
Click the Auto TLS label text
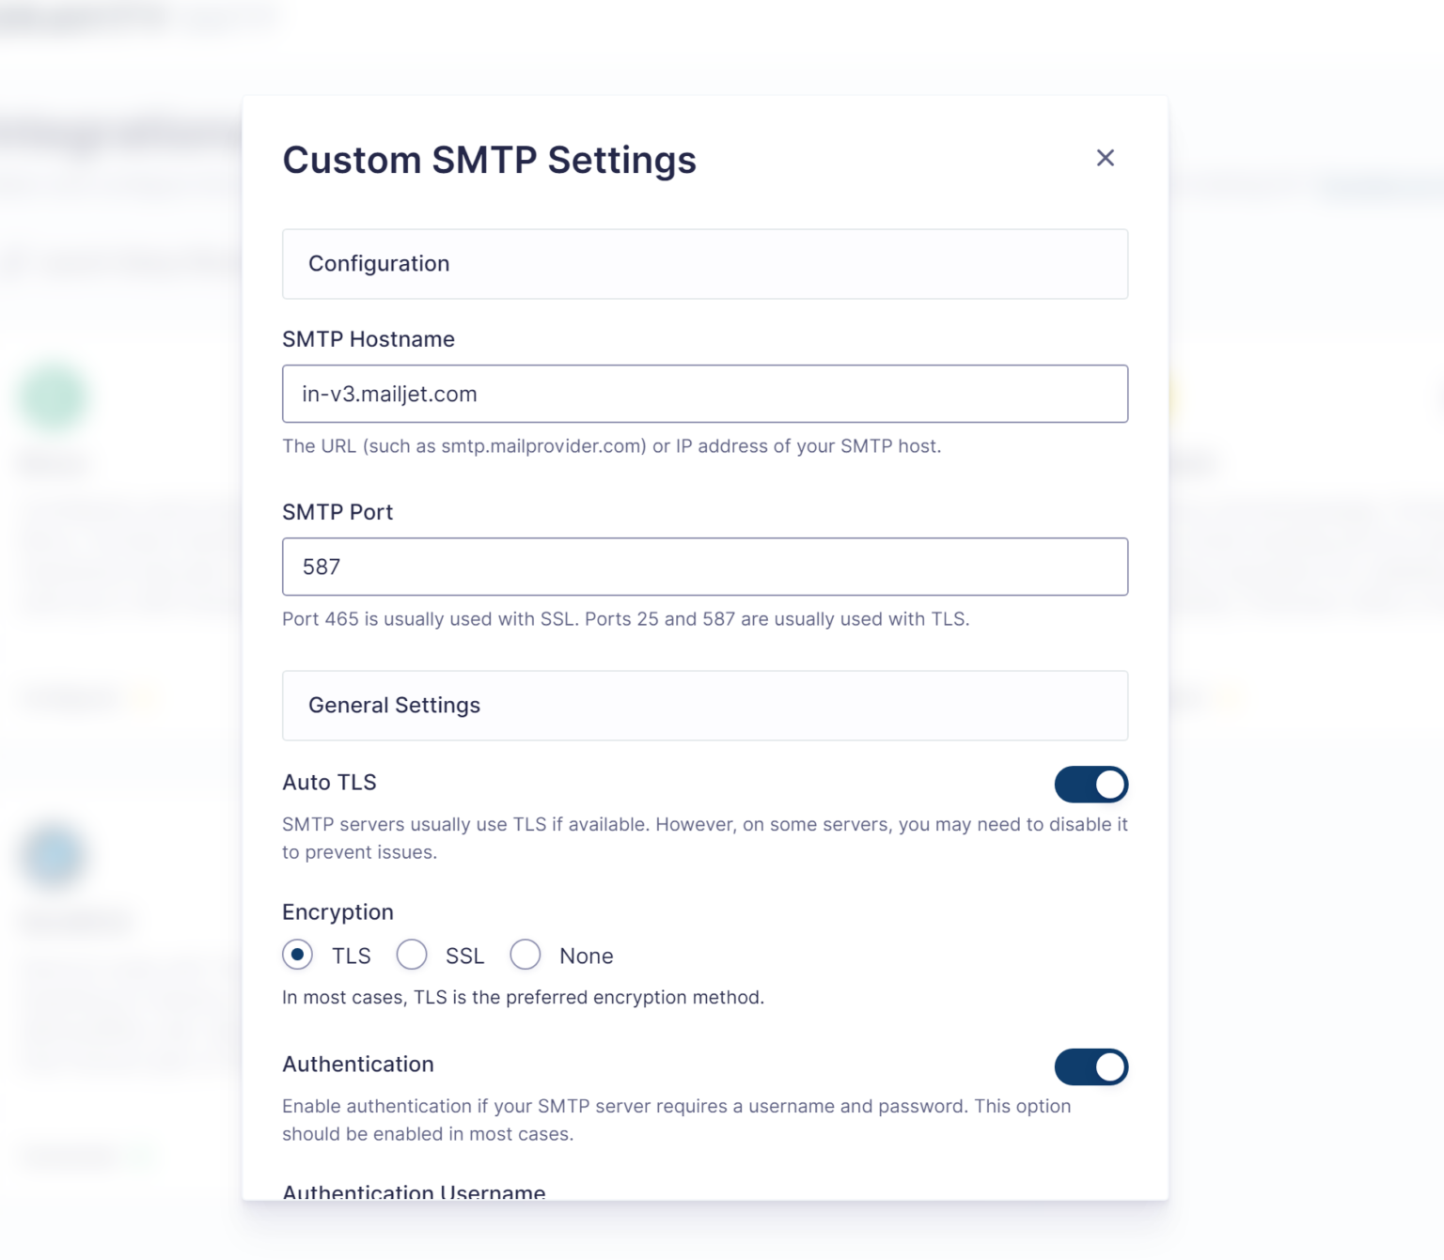click(x=329, y=782)
